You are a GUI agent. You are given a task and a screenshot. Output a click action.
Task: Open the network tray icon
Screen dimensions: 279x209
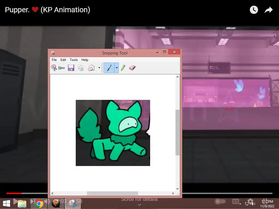(247, 204)
